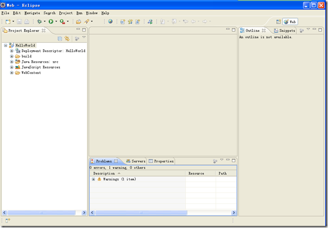Click the Project Explorer left scroll arrow
Screen dimensions: 328x228
click(4, 212)
